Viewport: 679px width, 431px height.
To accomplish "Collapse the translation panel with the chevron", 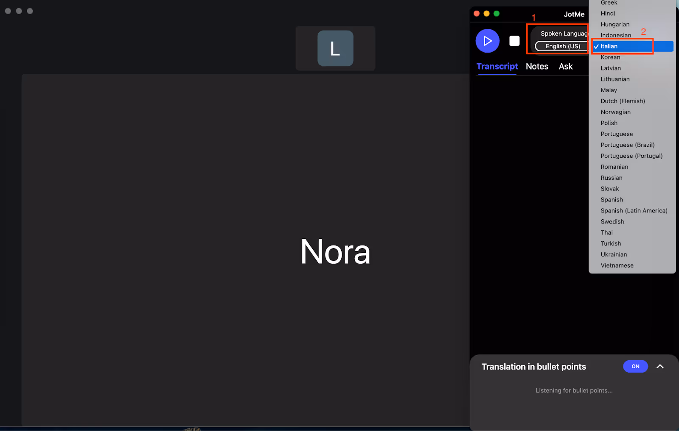I will tap(660, 367).
